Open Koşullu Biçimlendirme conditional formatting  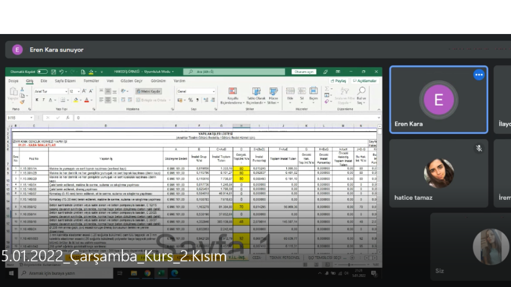click(233, 96)
